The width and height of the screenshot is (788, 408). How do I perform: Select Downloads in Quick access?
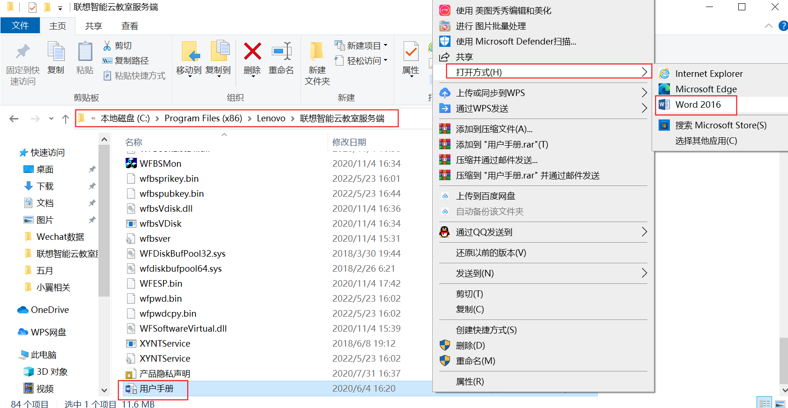point(45,186)
